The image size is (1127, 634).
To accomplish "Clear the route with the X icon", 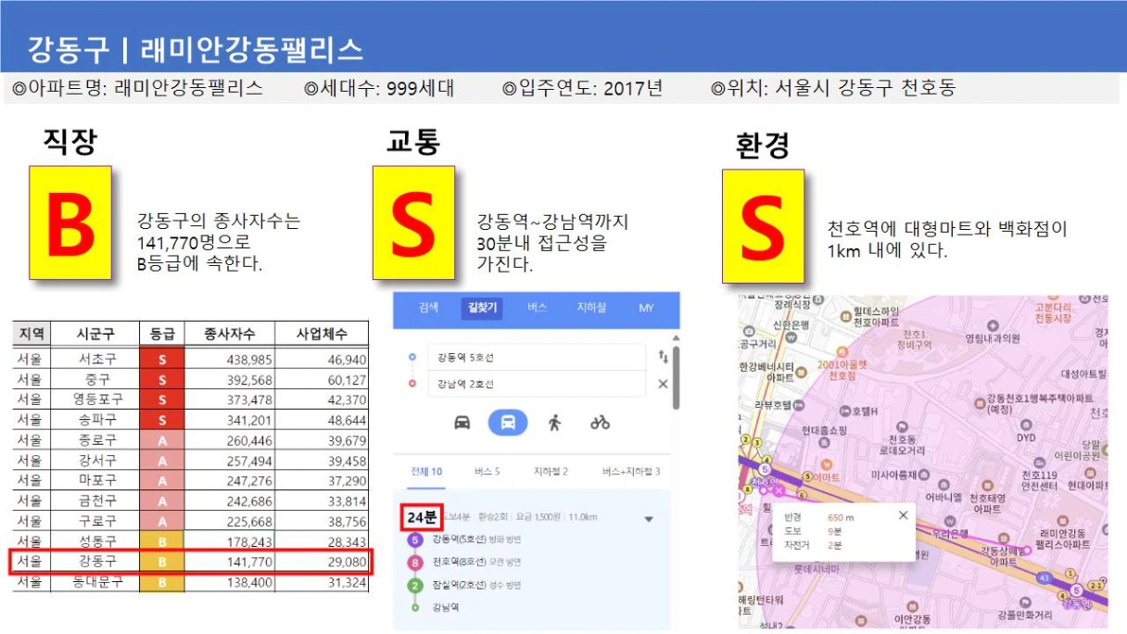I will (663, 384).
